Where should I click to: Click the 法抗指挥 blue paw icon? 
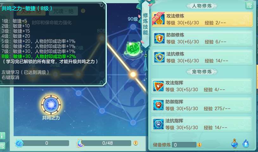(x=158, y=124)
